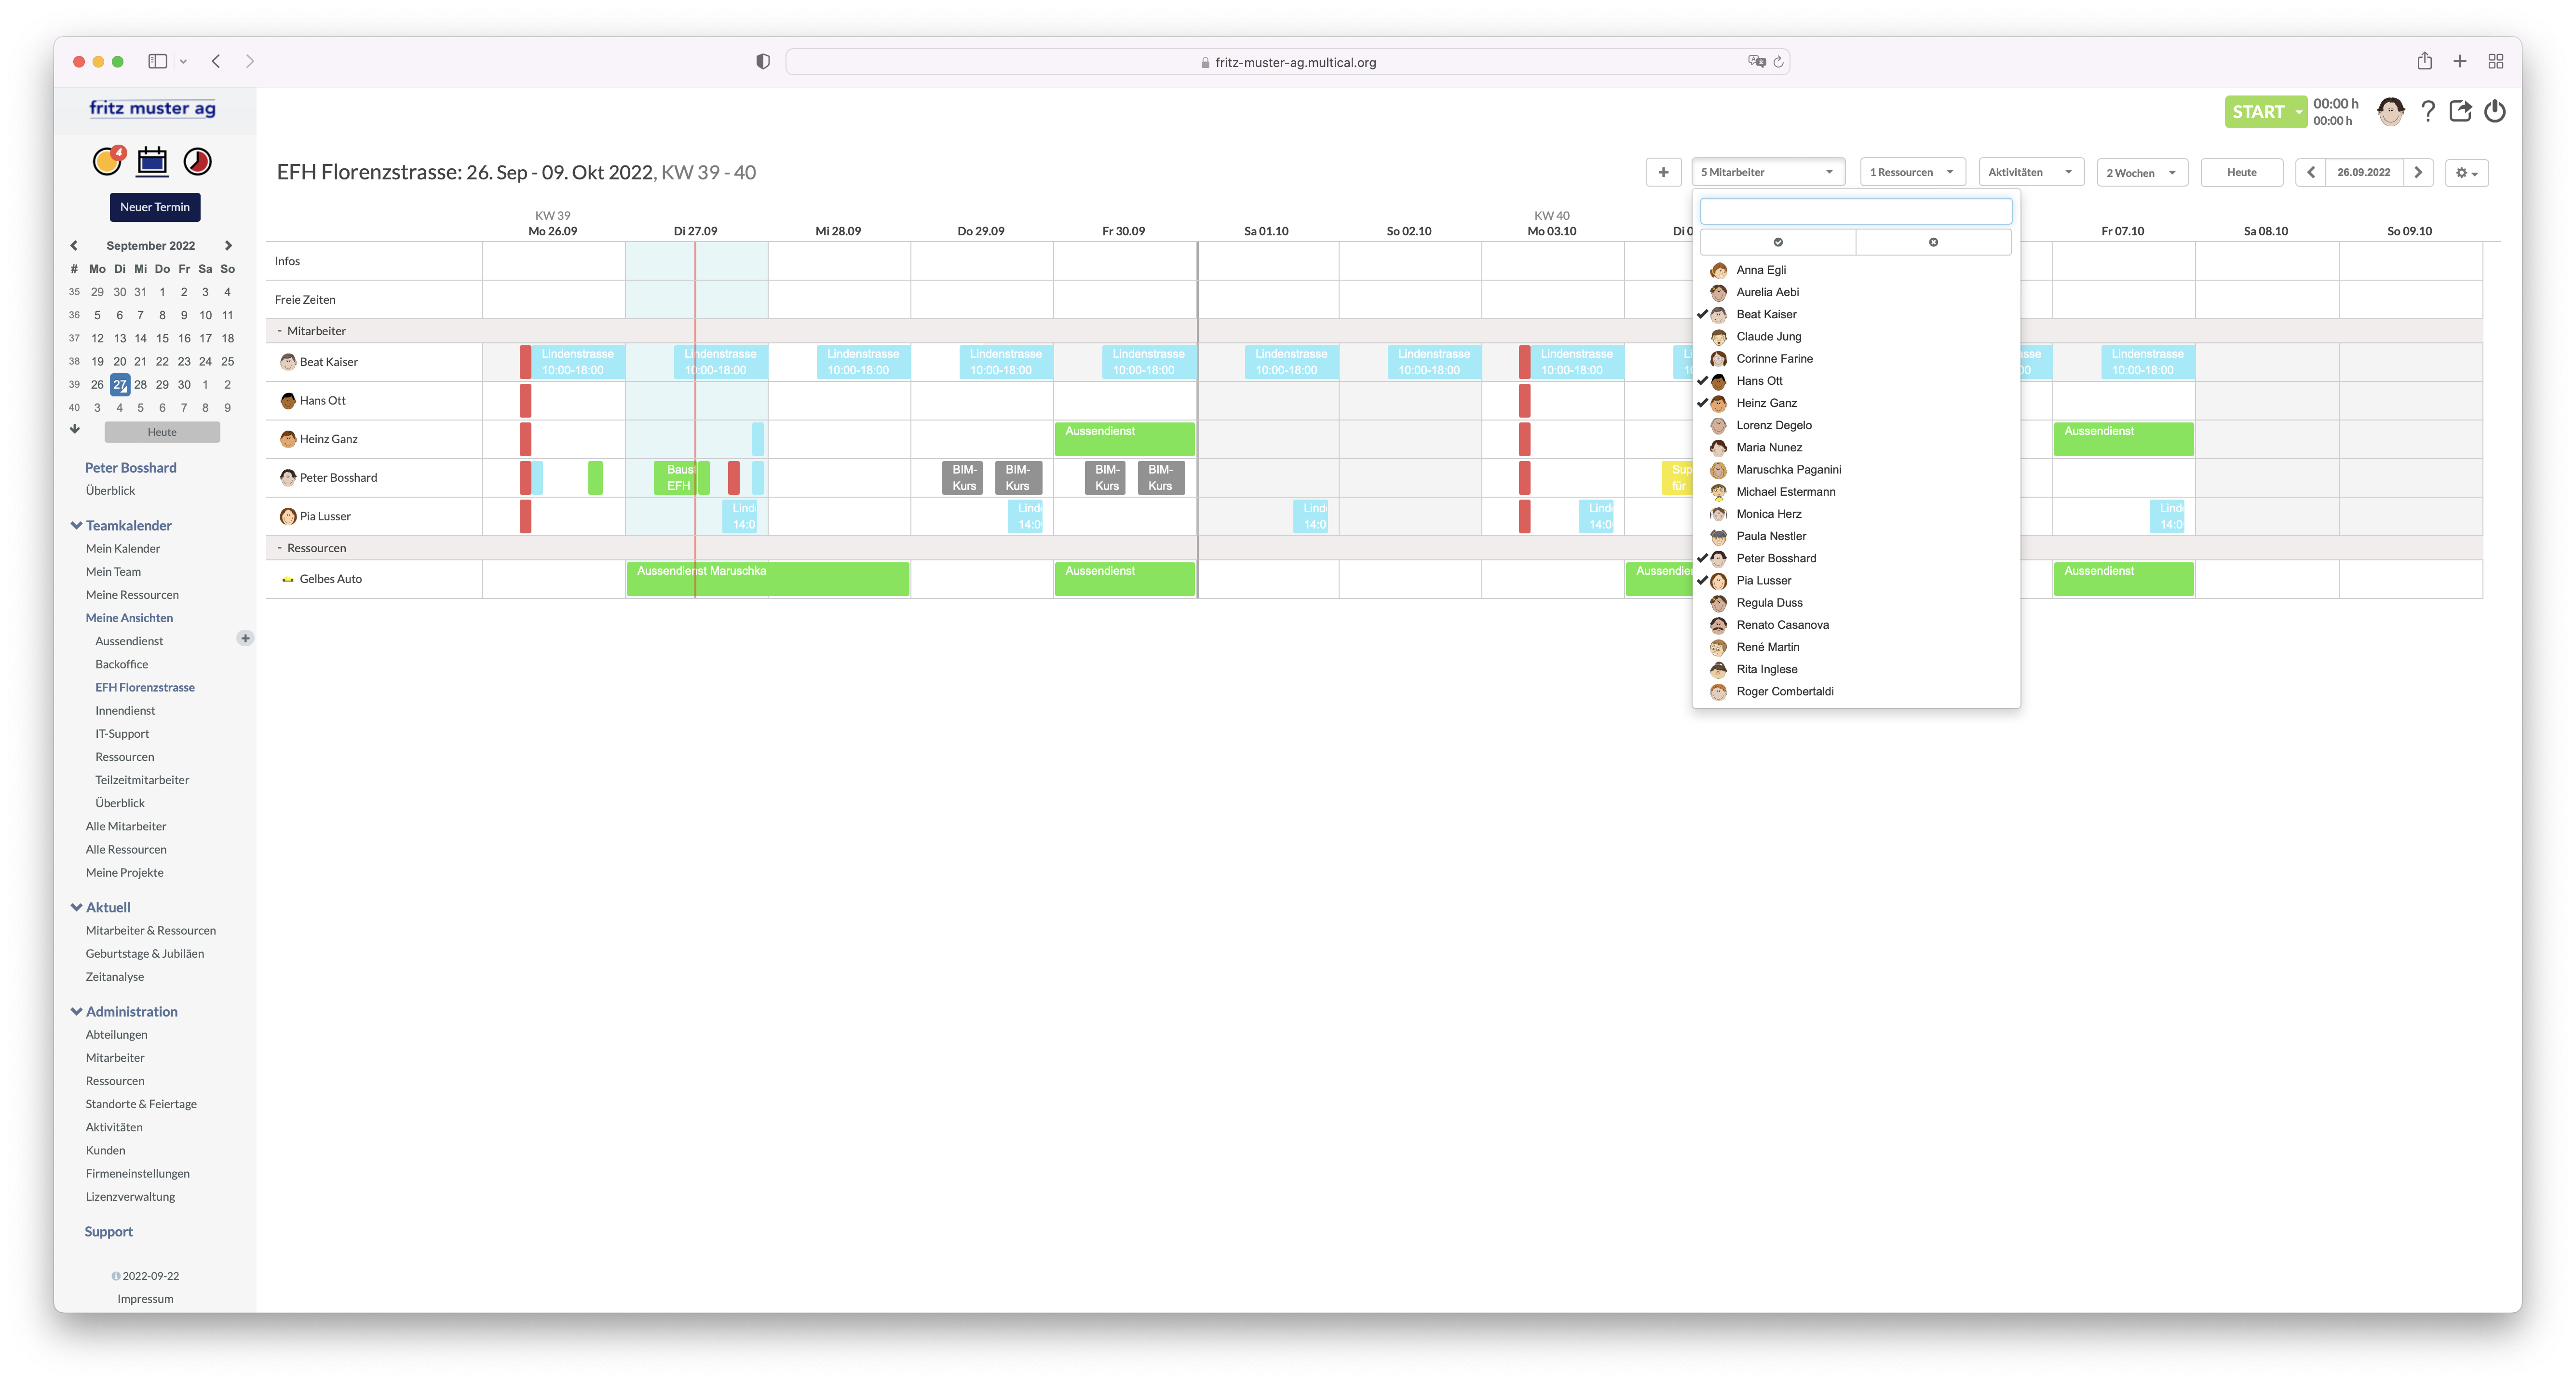This screenshot has height=1384, width=2576.
Task: Click Heute button in the toolbar
Action: pos(2241,172)
